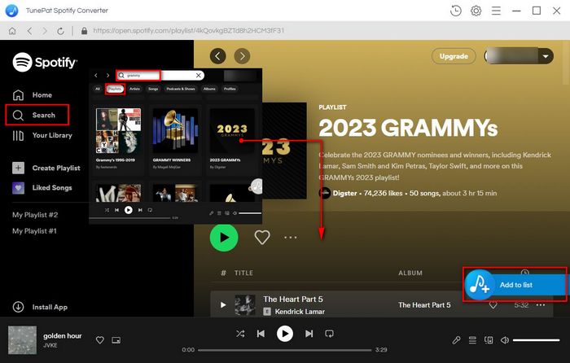Open My Playlist #2
This screenshot has width=570, height=363.
pos(35,215)
